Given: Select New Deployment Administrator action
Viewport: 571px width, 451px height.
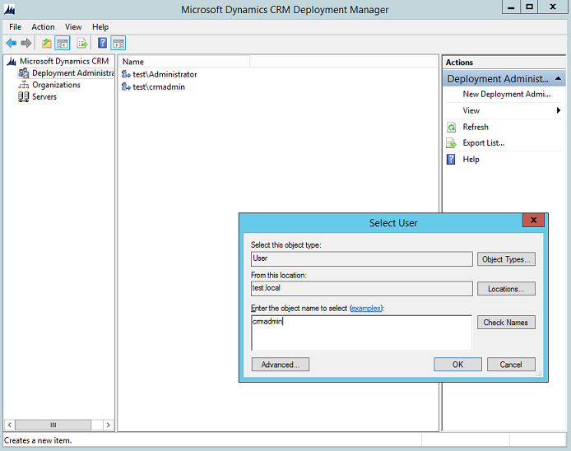Looking at the screenshot, I should tap(506, 94).
